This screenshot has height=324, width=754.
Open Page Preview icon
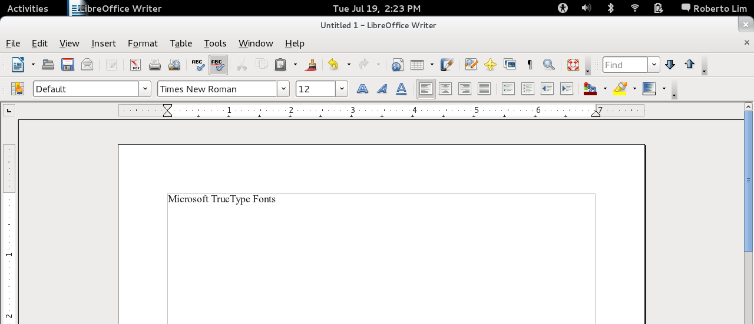(174, 65)
